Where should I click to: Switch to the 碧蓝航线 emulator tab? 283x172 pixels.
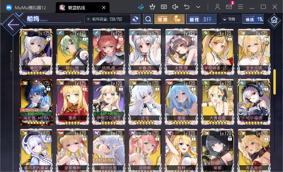tap(83, 8)
